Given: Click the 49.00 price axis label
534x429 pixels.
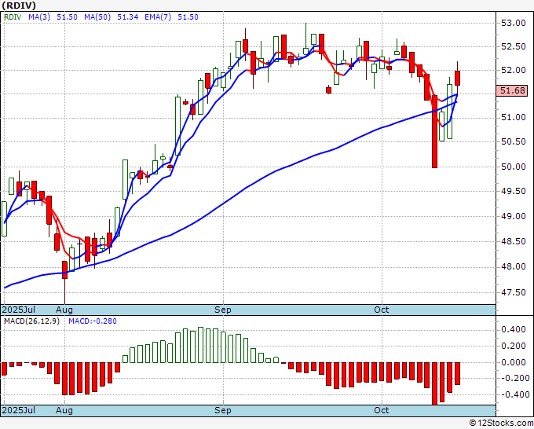Looking at the screenshot, I should pyautogui.click(x=514, y=216).
